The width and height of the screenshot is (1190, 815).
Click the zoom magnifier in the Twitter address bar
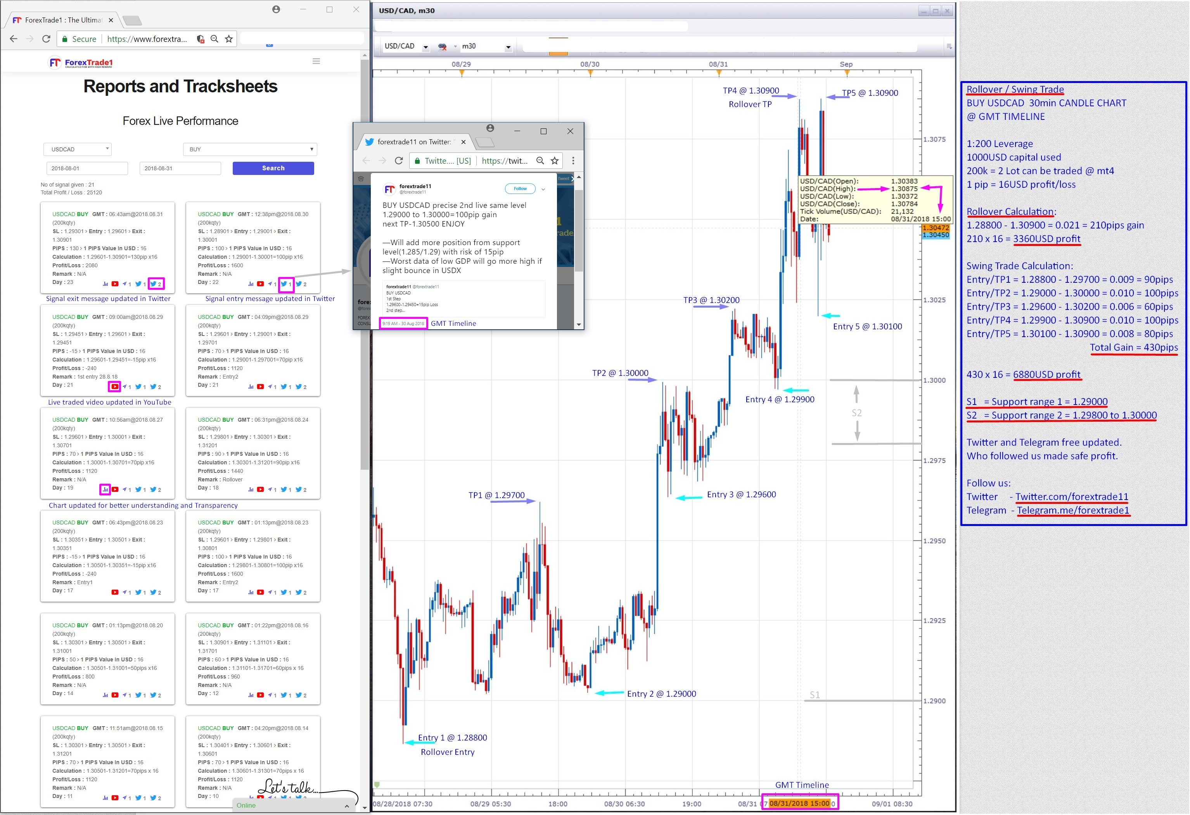(x=540, y=161)
